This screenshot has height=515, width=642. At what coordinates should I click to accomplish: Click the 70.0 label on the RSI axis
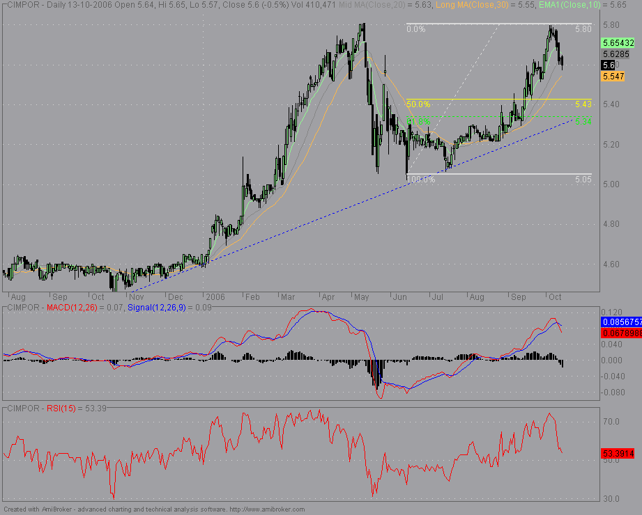coord(611,422)
